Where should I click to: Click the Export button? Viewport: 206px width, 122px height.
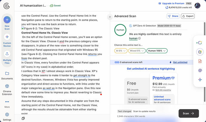(188, 16)
